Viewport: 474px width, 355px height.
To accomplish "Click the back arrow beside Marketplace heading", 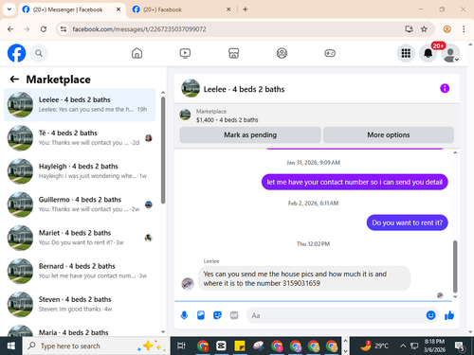I will 14,80.
